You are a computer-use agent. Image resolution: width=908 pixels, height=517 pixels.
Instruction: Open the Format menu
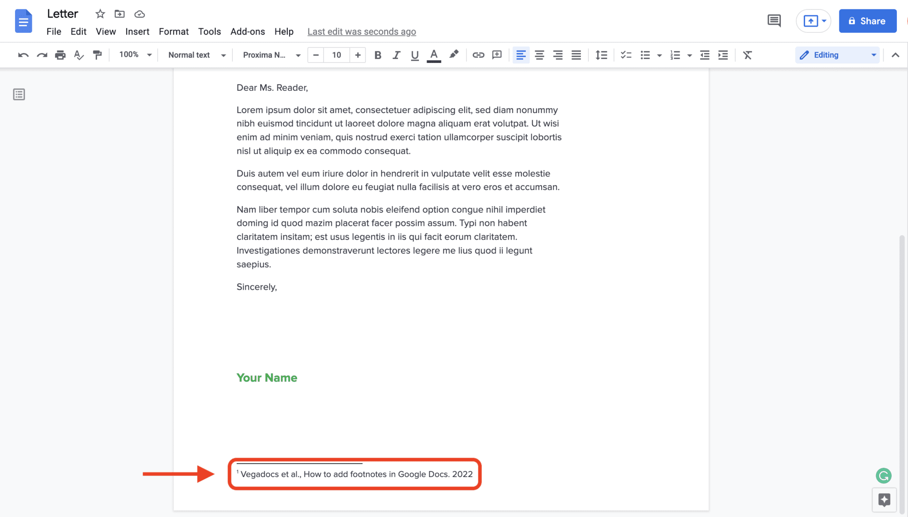pos(173,31)
